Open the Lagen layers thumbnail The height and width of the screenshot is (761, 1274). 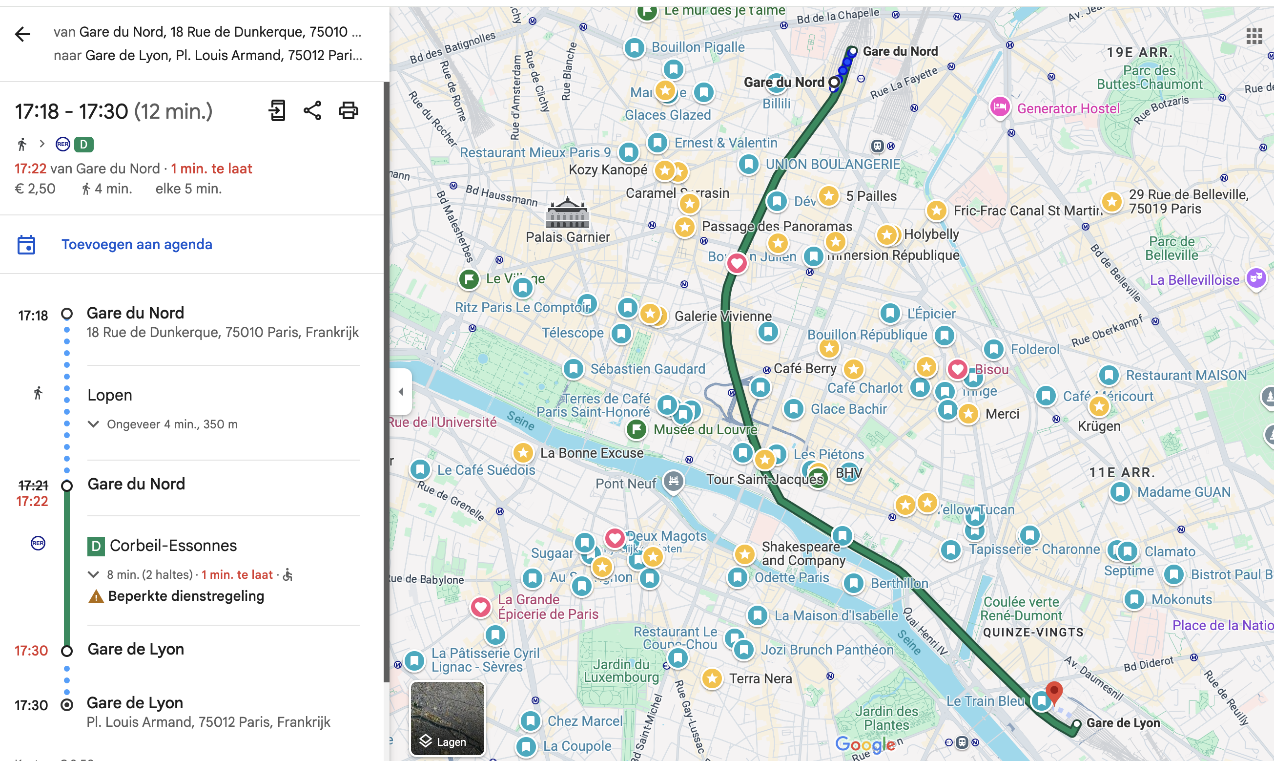pos(448,719)
